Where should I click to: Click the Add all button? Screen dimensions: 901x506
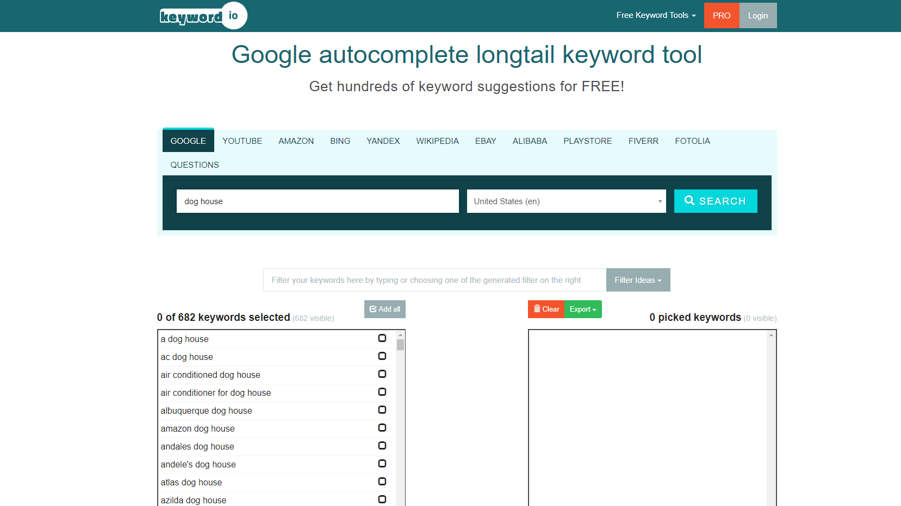click(x=385, y=309)
